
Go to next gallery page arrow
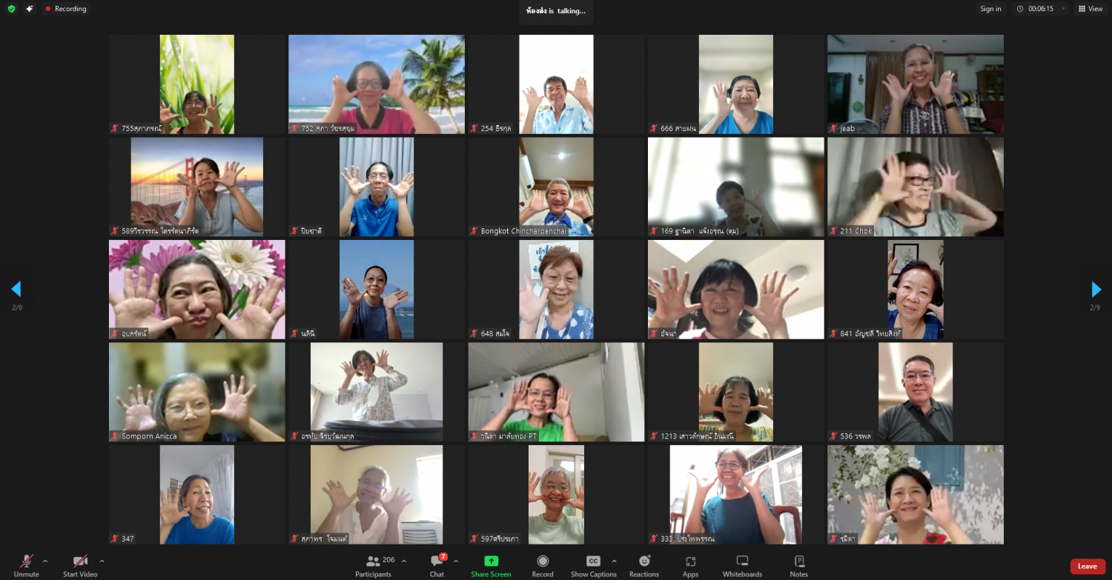(1096, 289)
